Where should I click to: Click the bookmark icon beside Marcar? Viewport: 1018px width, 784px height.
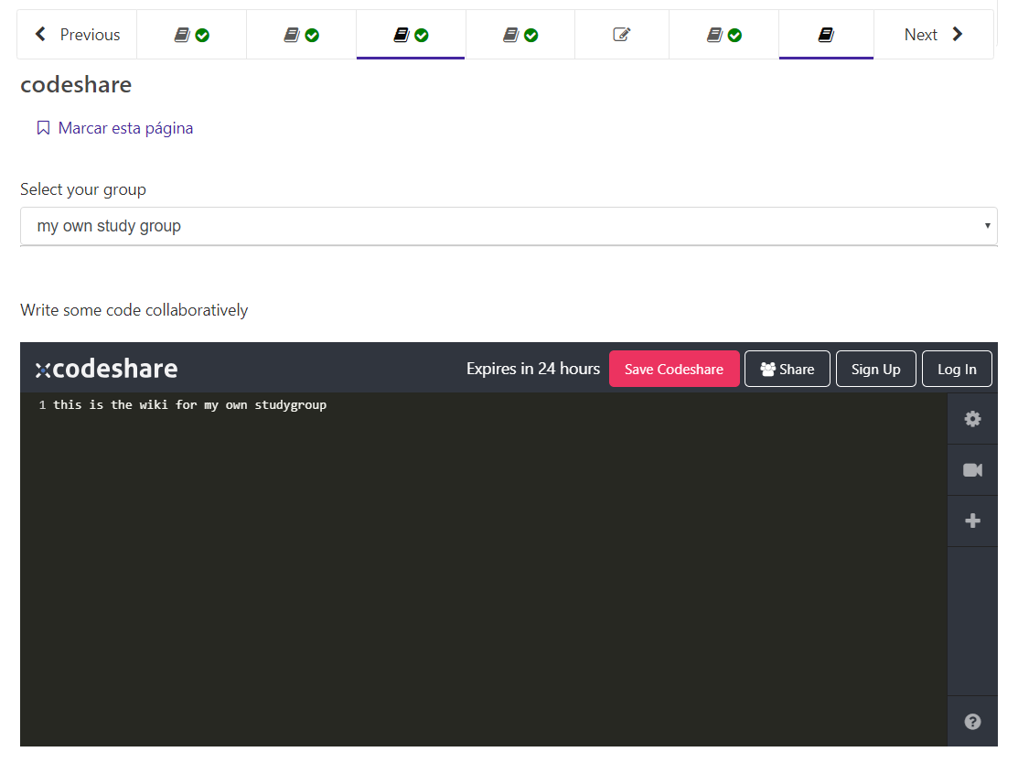[43, 128]
